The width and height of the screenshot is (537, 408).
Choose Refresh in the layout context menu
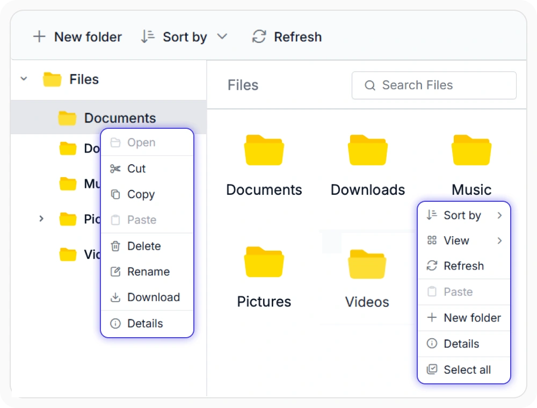point(464,266)
